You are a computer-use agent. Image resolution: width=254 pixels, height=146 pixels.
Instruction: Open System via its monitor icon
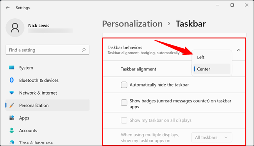tap(12, 68)
